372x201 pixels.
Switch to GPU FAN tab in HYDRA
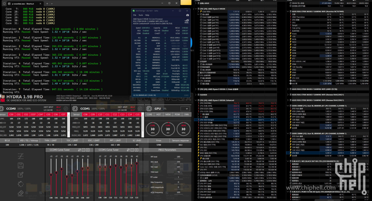187,114
